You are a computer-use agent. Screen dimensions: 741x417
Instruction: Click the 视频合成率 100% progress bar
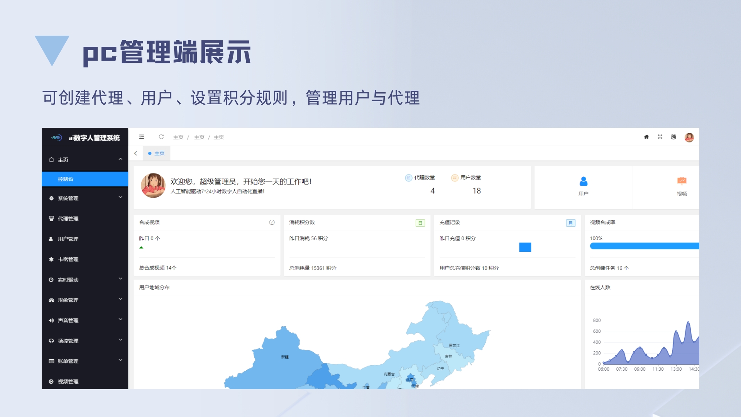(x=644, y=246)
